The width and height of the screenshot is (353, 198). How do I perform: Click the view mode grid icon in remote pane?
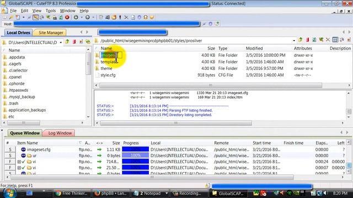coord(335,40)
